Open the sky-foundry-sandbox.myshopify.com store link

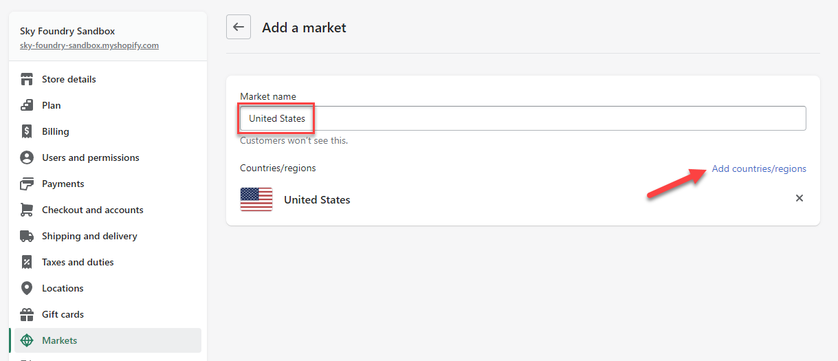(x=89, y=45)
